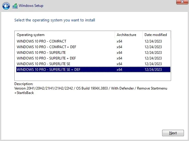Go back with the blue arrow button
The width and height of the screenshot is (189, 141).
(6, 6)
